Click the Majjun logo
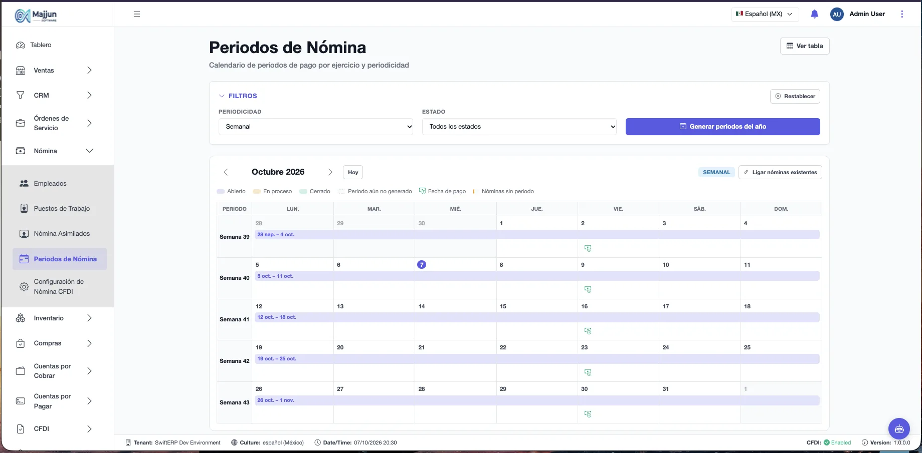The width and height of the screenshot is (922, 453). [x=36, y=16]
